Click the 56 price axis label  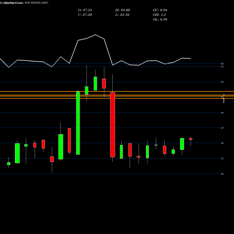tap(222, 82)
